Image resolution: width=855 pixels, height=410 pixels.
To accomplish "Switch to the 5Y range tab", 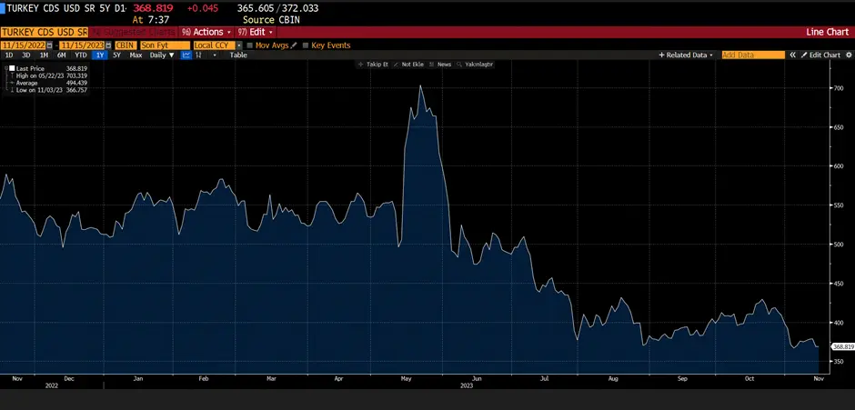I will pyautogui.click(x=116, y=55).
